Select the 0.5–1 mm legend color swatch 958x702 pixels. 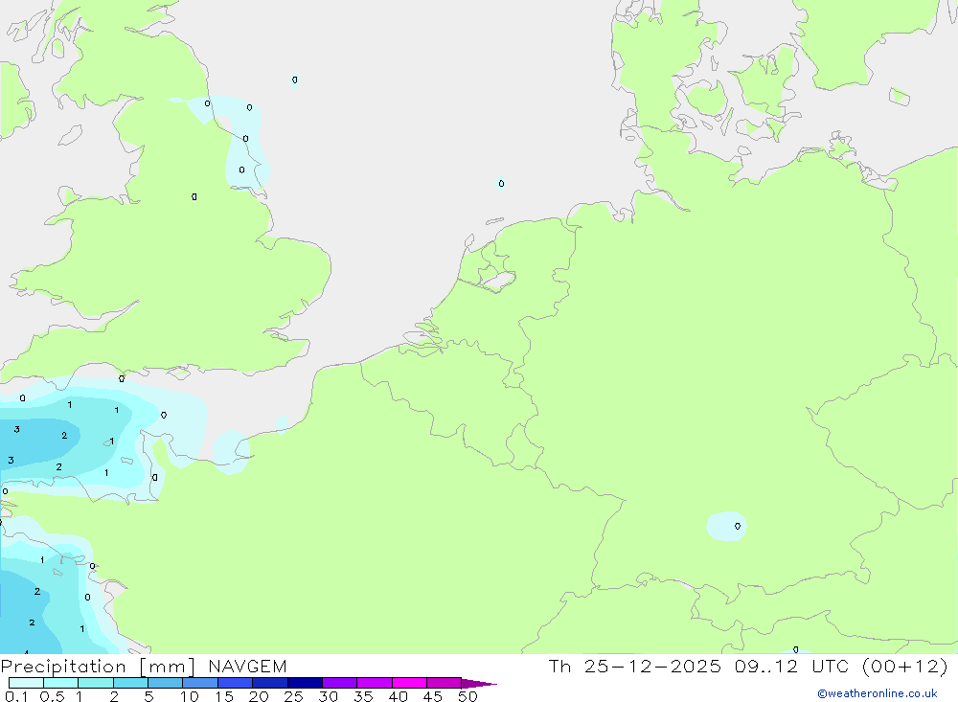click(60, 683)
